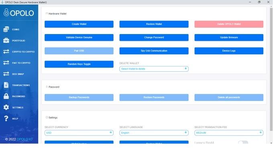
Task: Click the DELETE WALLET label
Action: coord(129,63)
